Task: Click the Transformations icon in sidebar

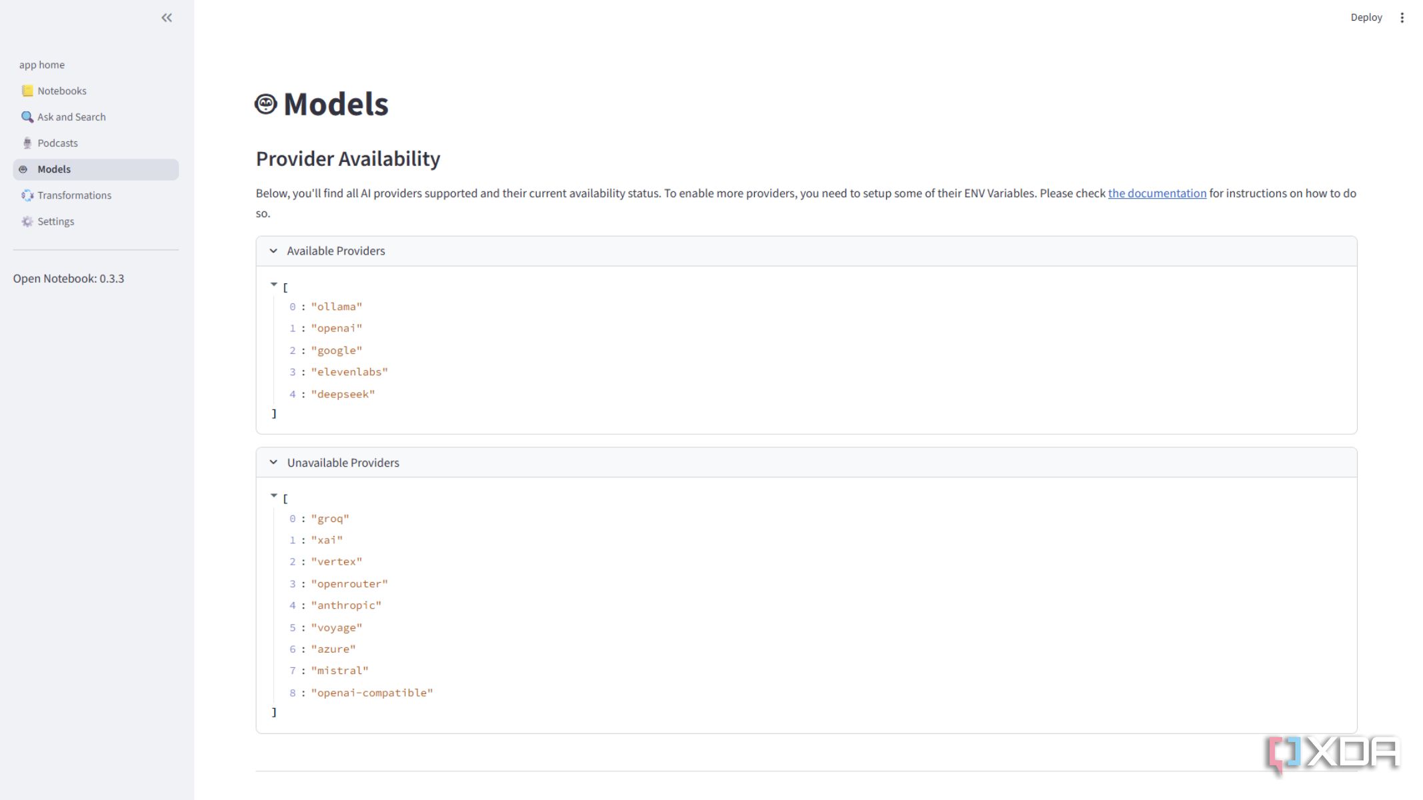Action: click(27, 195)
